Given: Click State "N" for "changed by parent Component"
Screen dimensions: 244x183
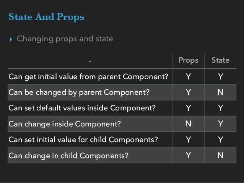Looking at the screenshot, I should 220,92.
